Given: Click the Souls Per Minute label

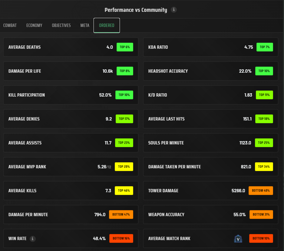Looking at the screenshot, I should [166, 143].
